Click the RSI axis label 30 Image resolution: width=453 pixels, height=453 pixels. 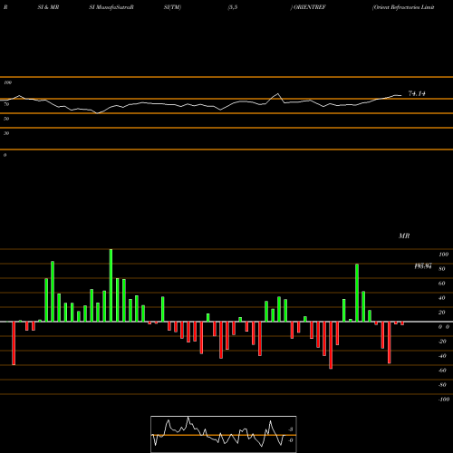(6, 133)
